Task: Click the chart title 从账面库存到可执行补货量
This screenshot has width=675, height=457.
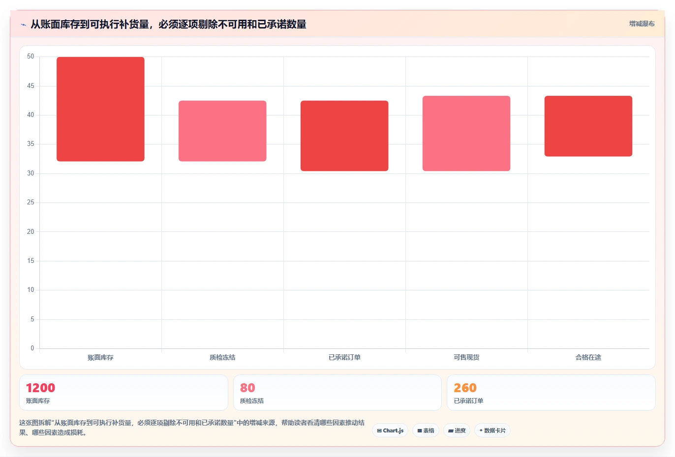Action: coord(168,24)
